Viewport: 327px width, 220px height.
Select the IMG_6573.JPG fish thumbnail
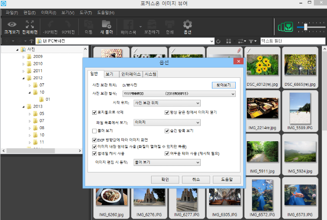(300, 198)
